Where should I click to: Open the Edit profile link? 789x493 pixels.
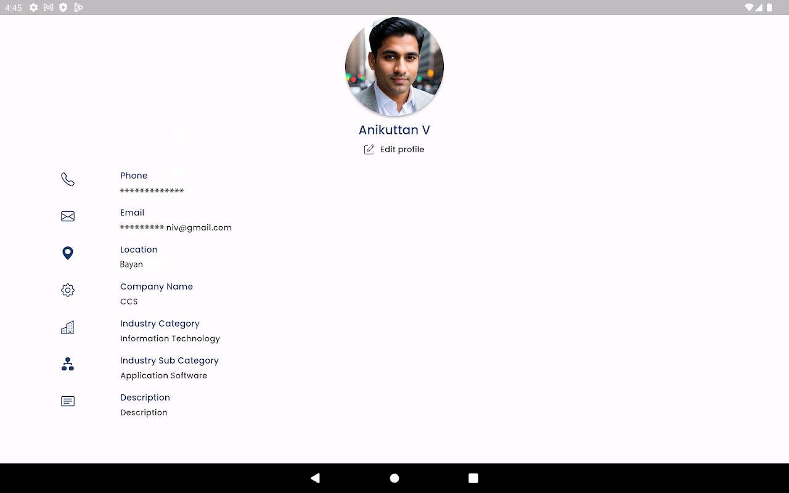403,149
